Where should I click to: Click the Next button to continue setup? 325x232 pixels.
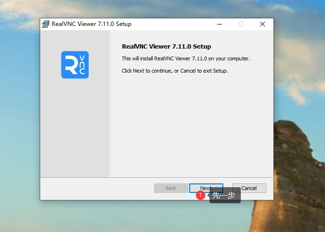pos(206,188)
